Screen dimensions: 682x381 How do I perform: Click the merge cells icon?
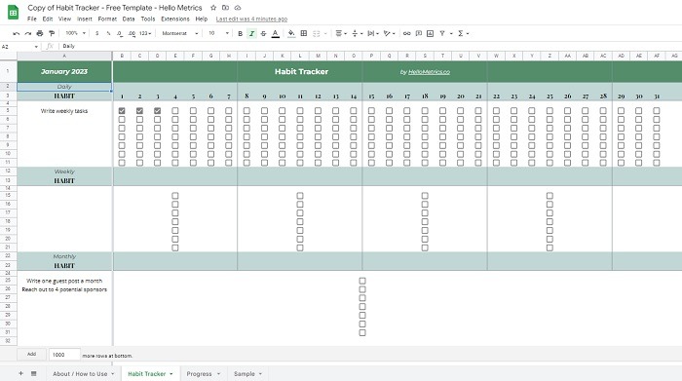point(317,33)
